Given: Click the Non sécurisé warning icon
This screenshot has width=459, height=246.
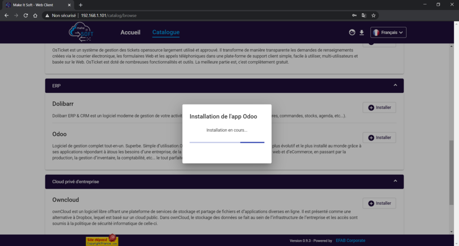Looking at the screenshot, I should pos(47,16).
